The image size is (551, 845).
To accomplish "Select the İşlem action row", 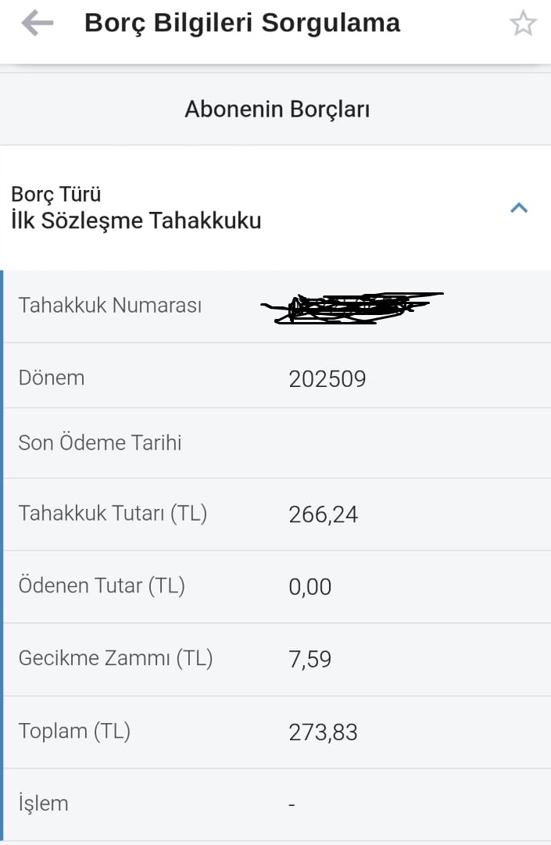I will click(275, 803).
